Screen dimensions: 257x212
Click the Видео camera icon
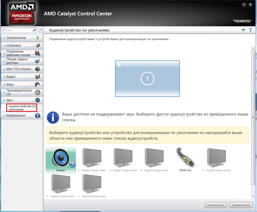pos(38,77)
